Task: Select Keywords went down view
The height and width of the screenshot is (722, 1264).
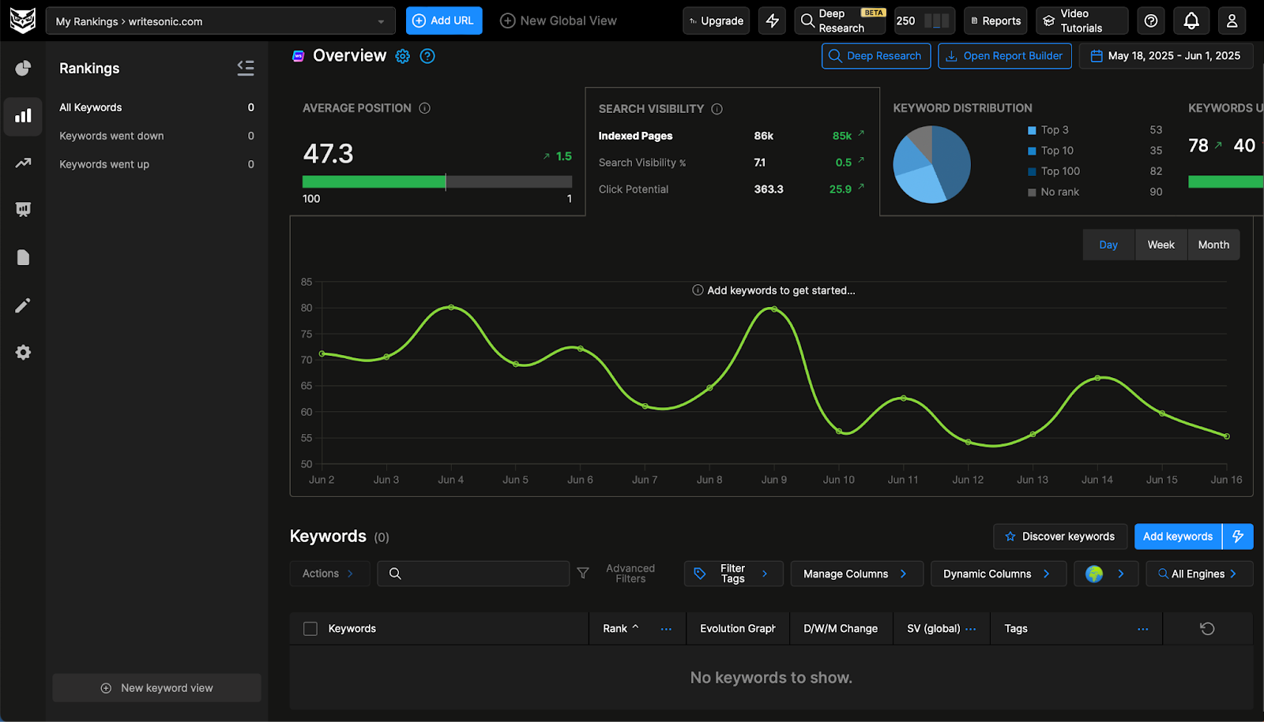Action: (x=156, y=136)
